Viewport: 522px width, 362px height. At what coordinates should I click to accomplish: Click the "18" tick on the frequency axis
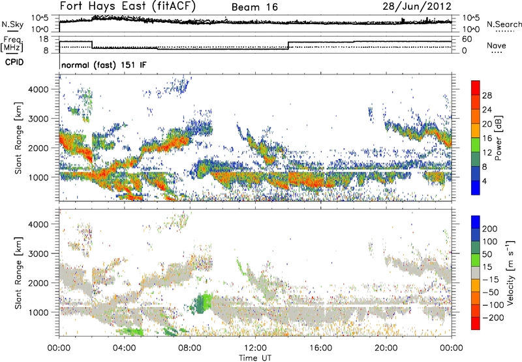click(x=44, y=39)
